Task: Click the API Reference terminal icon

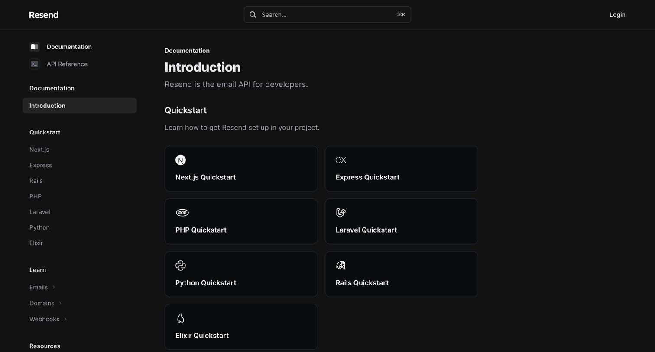Action: [x=35, y=64]
